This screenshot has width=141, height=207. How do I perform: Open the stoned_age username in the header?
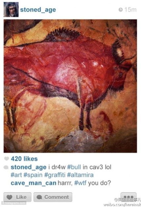(x=38, y=10)
